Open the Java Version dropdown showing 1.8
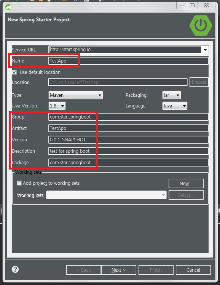 (57, 106)
